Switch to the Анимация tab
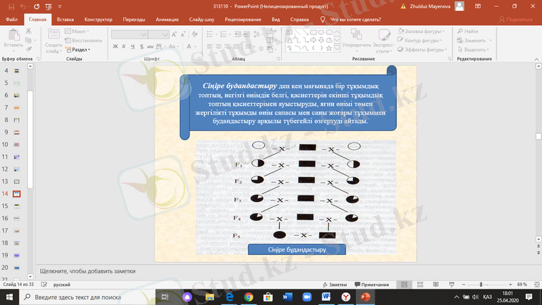This screenshot has height=305, width=542. tap(167, 20)
